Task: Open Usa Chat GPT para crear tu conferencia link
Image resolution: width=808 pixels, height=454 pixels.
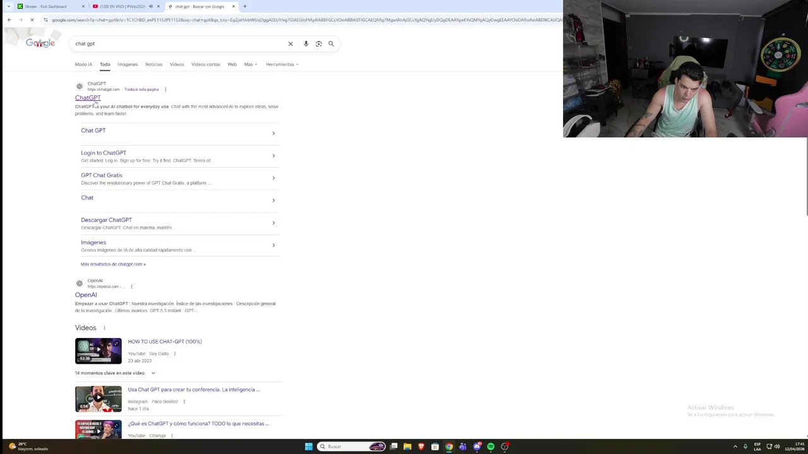Action: click(194, 390)
